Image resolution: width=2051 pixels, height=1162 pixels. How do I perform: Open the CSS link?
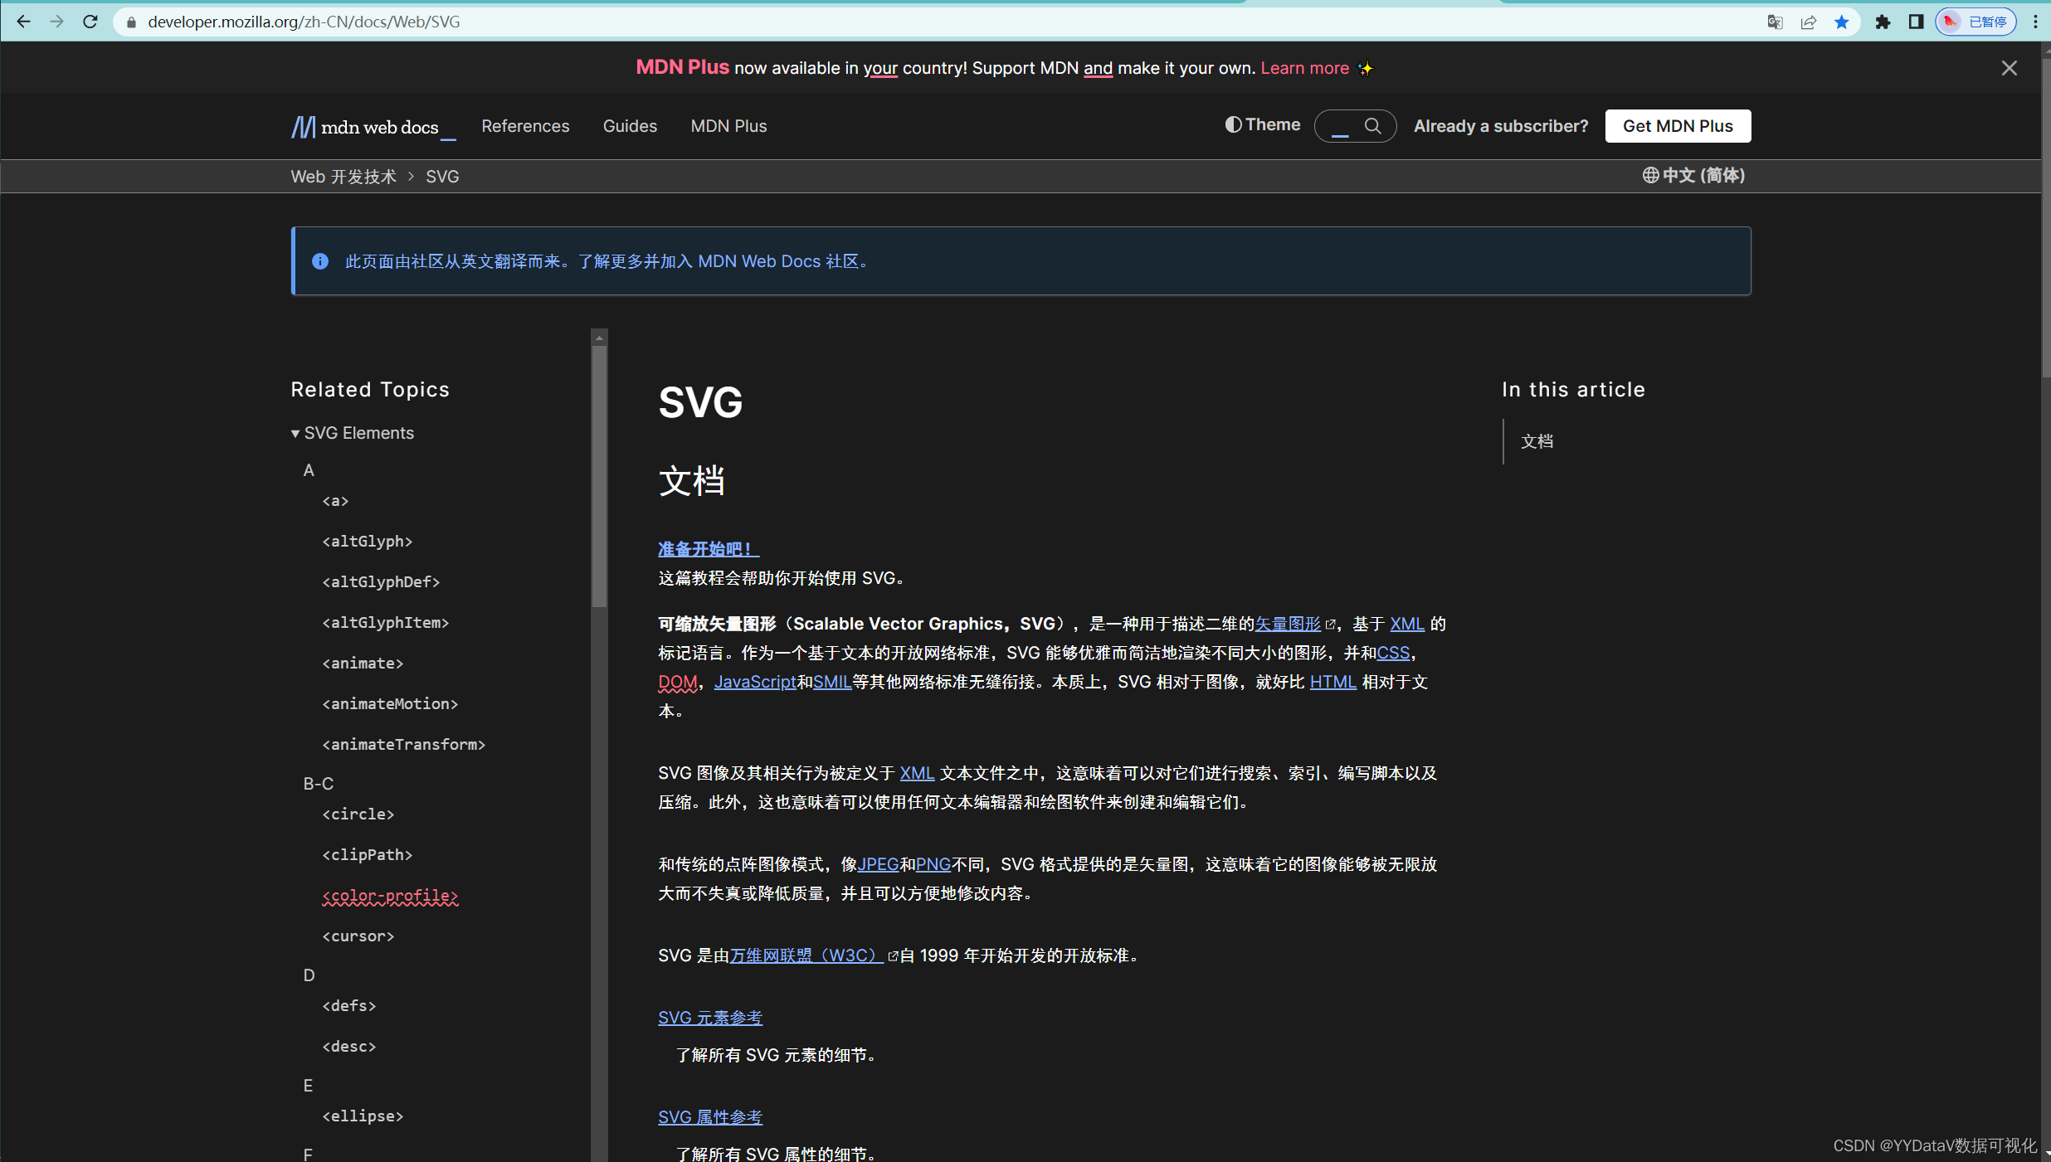tap(1393, 653)
